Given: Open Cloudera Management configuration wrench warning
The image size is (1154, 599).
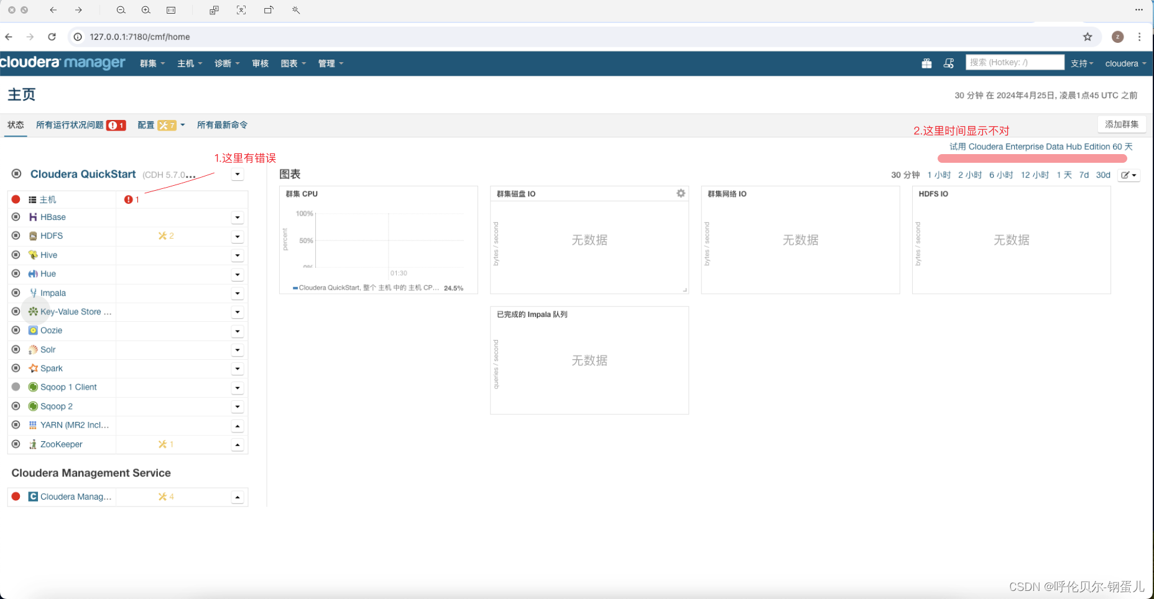Looking at the screenshot, I should [x=166, y=496].
